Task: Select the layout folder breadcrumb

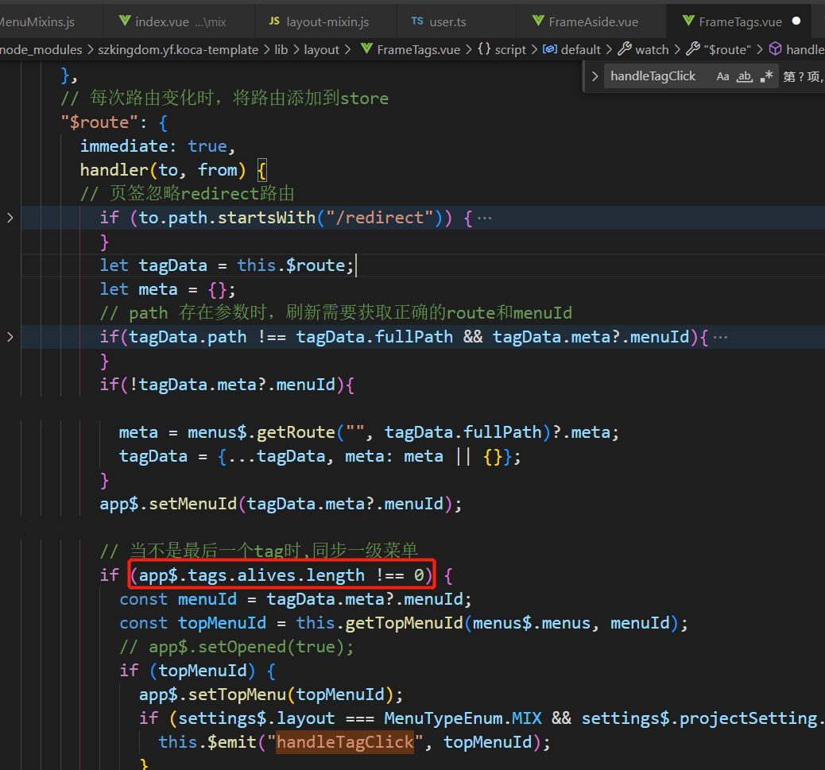Action: point(322,49)
